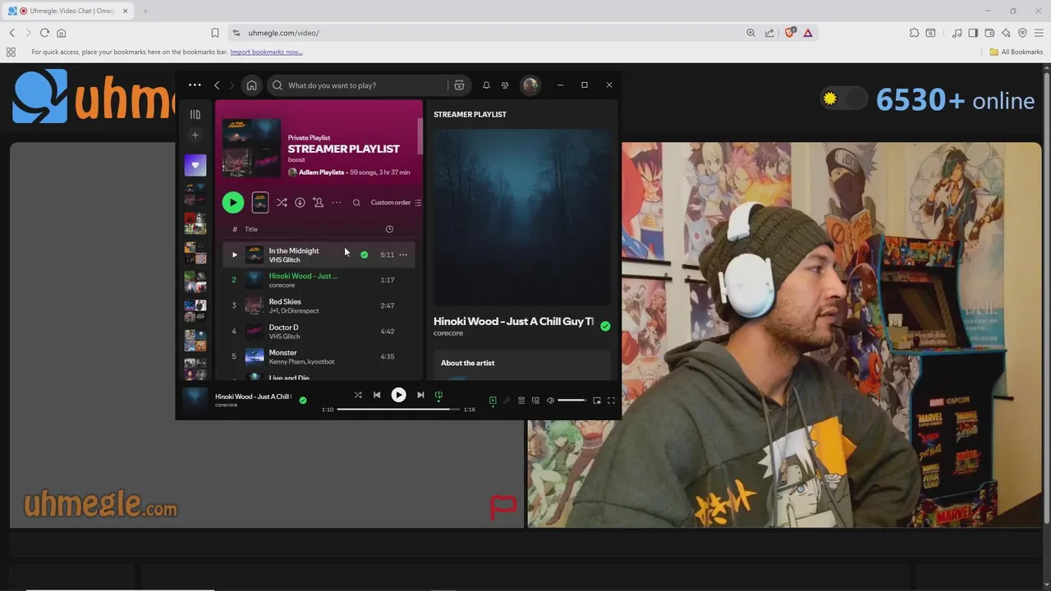Open Brave Shields lion icon

[x=790, y=33]
